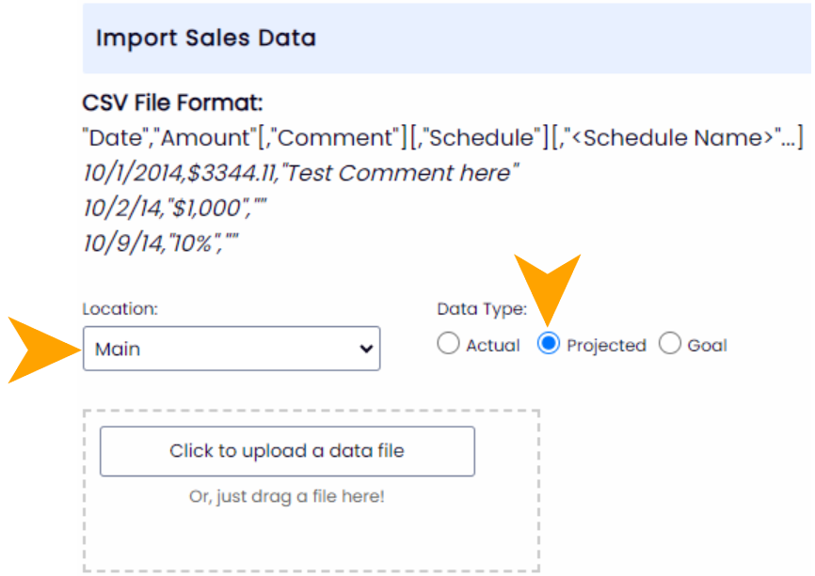Choose the Projected radio button
The width and height of the screenshot is (815, 576).
pos(548,344)
